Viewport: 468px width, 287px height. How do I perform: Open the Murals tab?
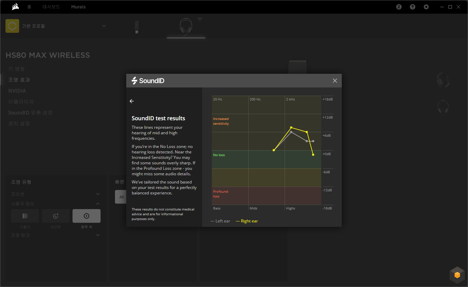[78, 7]
